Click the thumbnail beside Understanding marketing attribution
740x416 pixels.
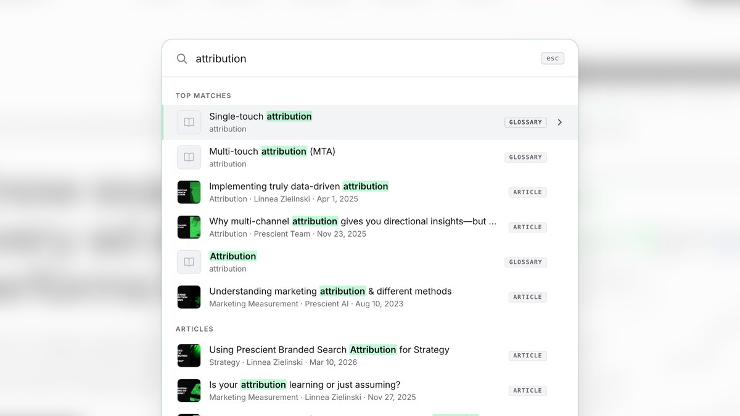(x=189, y=296)
